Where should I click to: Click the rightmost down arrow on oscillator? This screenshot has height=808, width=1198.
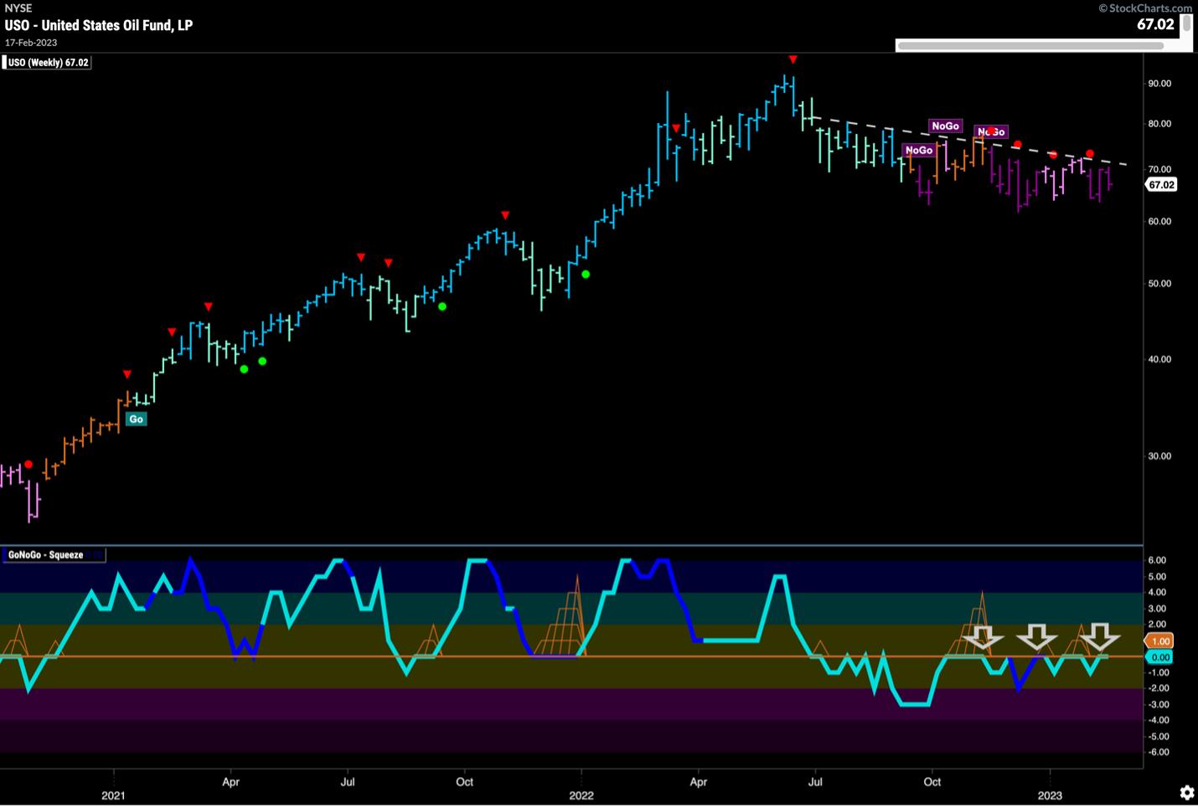point(1099,637)
